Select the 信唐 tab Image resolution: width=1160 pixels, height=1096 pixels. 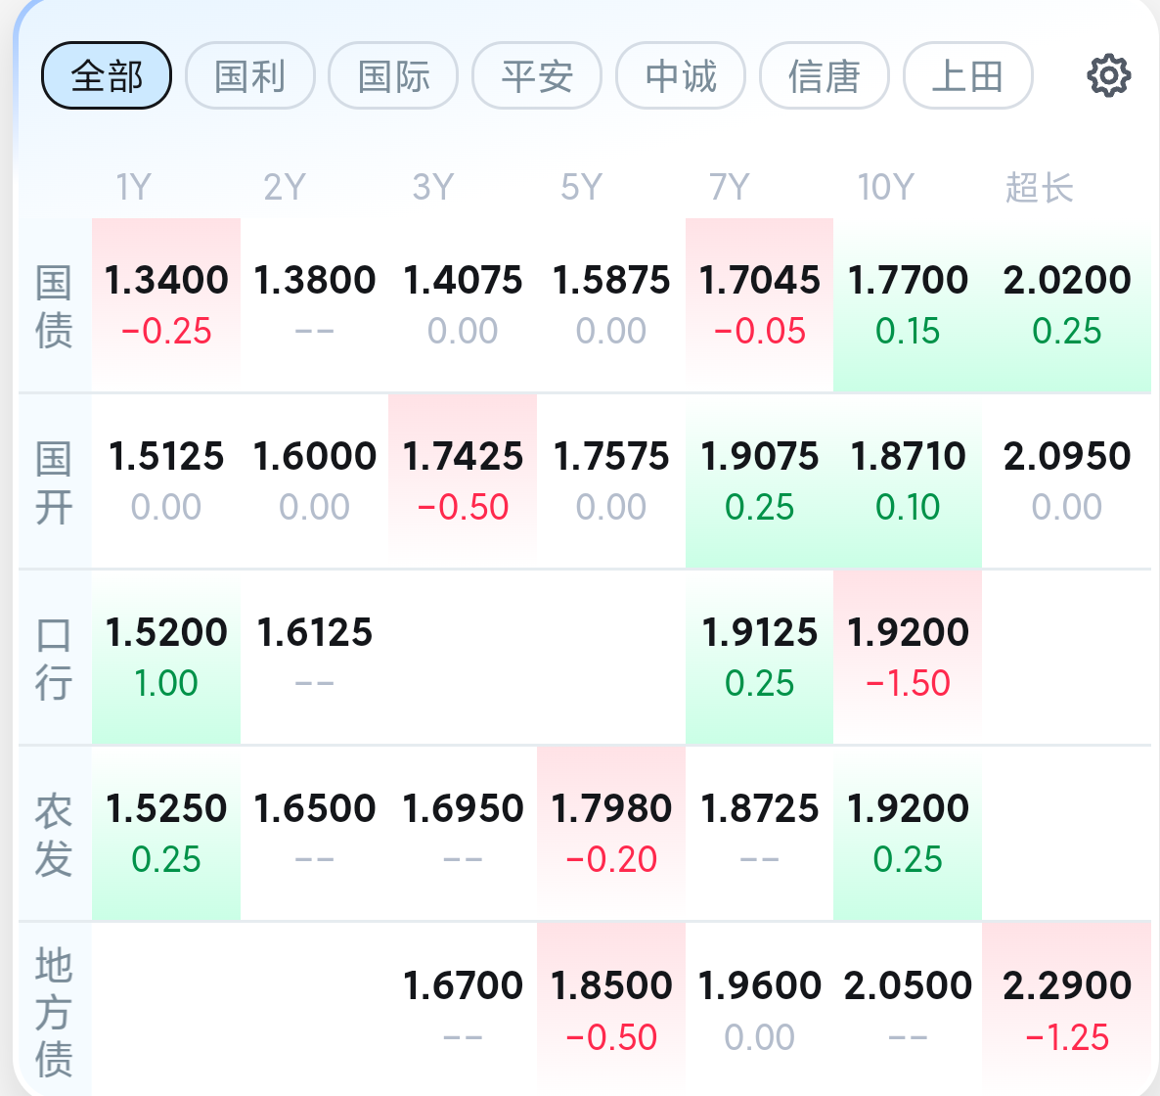coord(825,75)
